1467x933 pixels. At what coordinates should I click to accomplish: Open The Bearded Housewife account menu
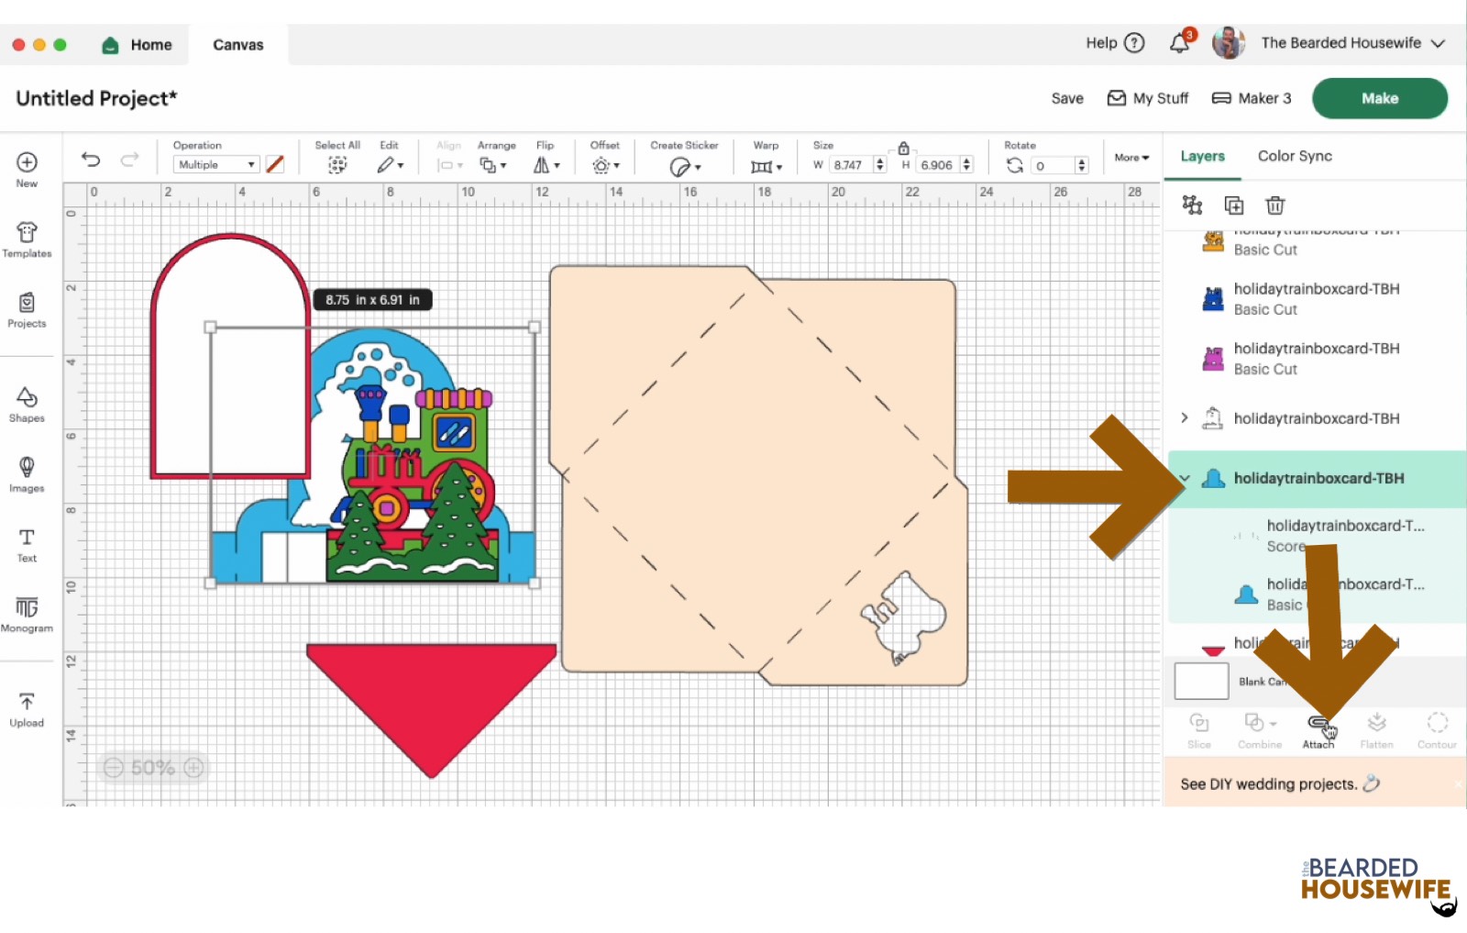click(x=1352, y=43)
